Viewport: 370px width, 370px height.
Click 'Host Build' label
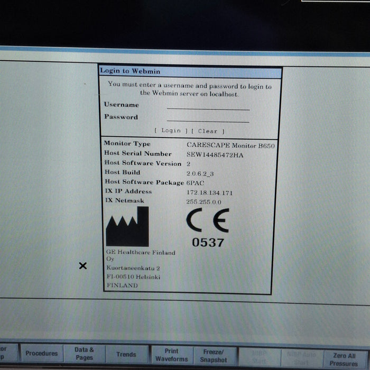(123, 172)
